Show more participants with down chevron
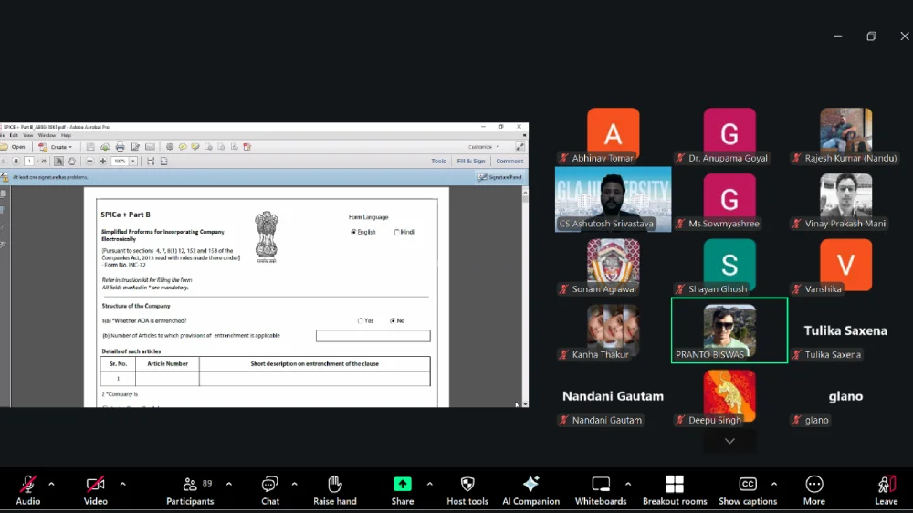 coord(729,441)
